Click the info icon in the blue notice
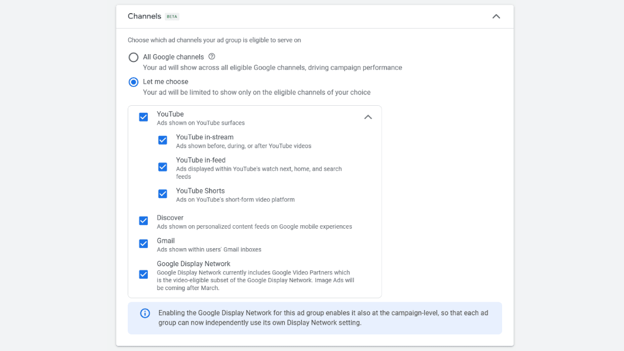The image size is (624, 351). point(145,313)
